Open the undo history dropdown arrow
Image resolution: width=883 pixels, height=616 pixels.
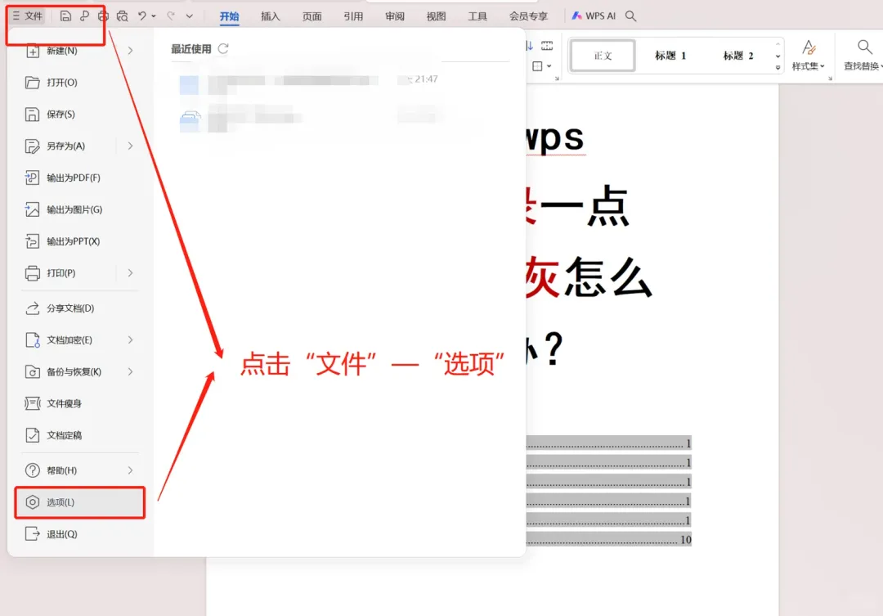click(x=153, y=16)
